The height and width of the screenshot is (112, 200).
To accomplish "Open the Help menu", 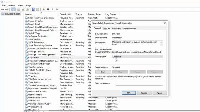I will click(x=28, y=6).
